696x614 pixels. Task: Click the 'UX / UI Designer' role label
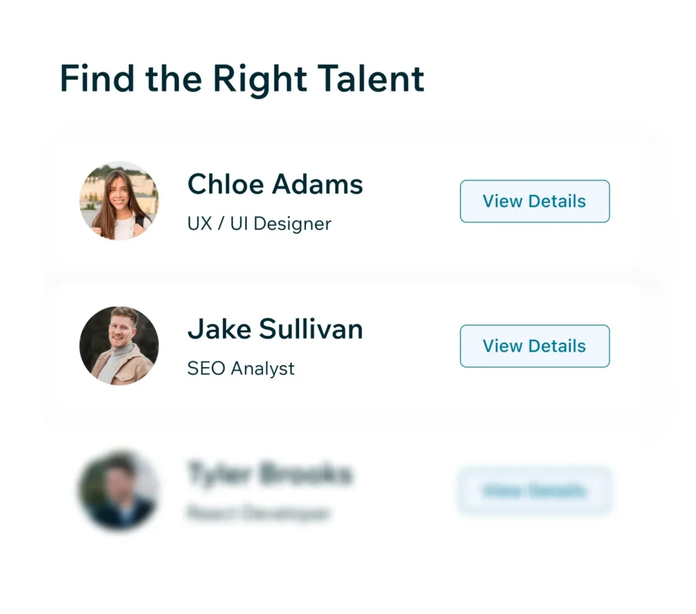[x=259, y=224]
